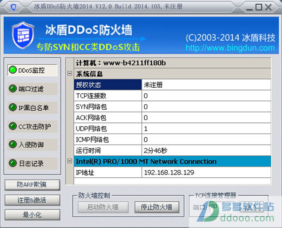Image resolution: width=282 pixels, height=228 pixels.
Task: Collapse the Intel PRO/1000 MT adapter group
Action: (x=70, y=161)
